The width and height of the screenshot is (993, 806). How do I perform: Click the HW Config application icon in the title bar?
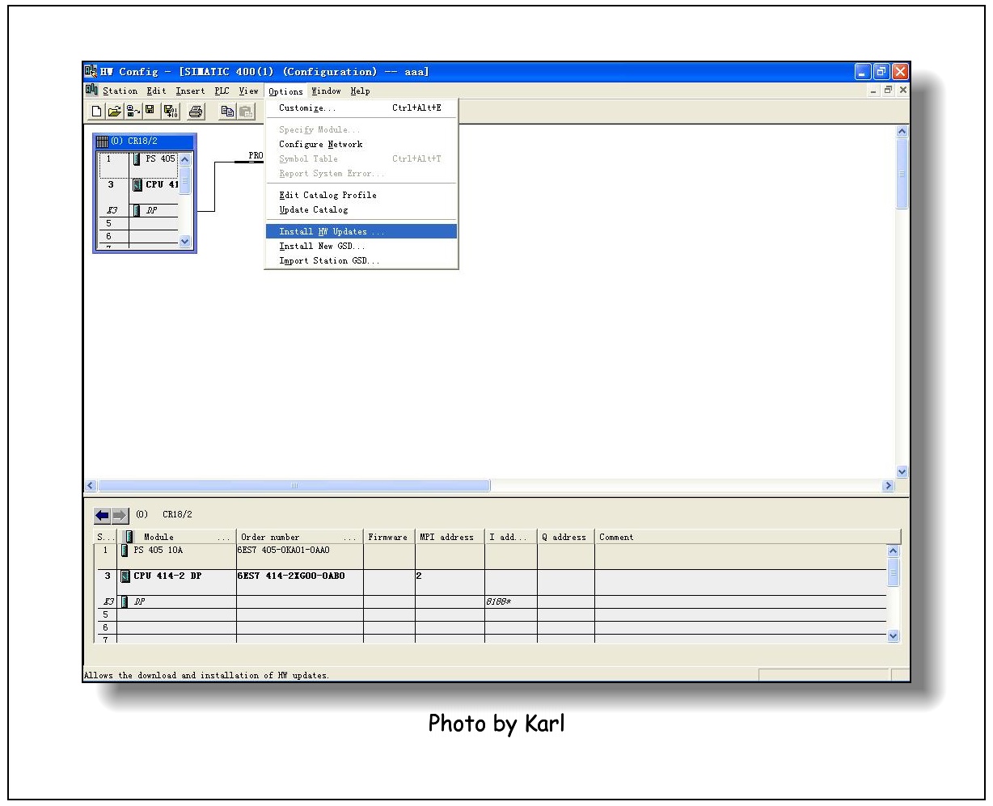pyautogui.click(x=91, y=71)
